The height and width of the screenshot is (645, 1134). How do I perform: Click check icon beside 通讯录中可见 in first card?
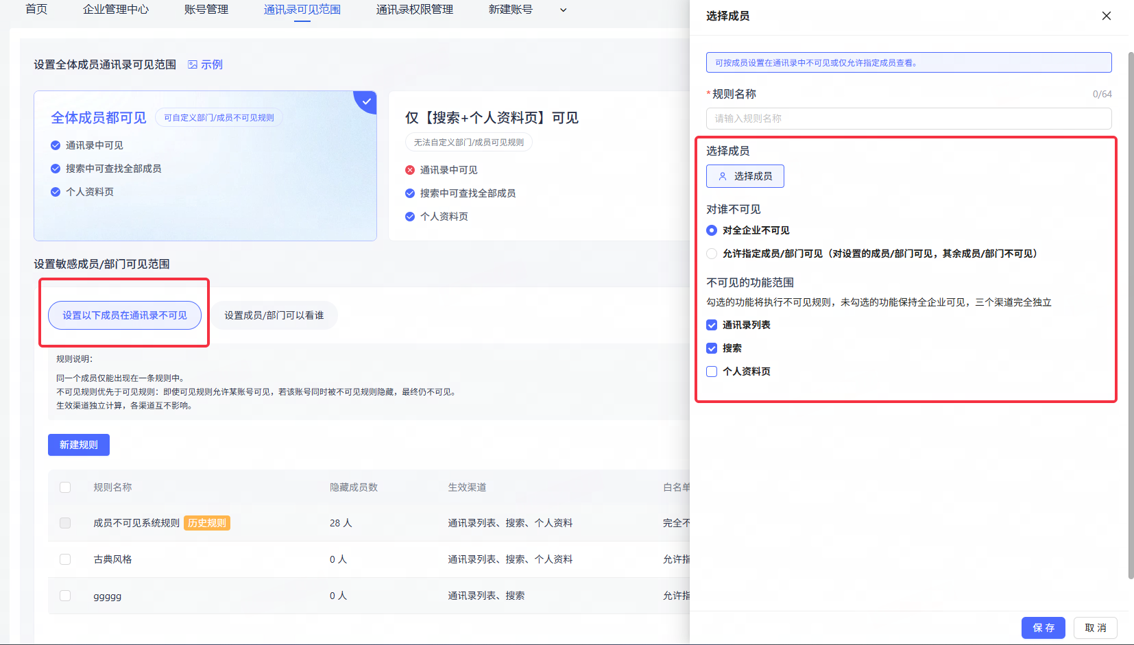56,145
